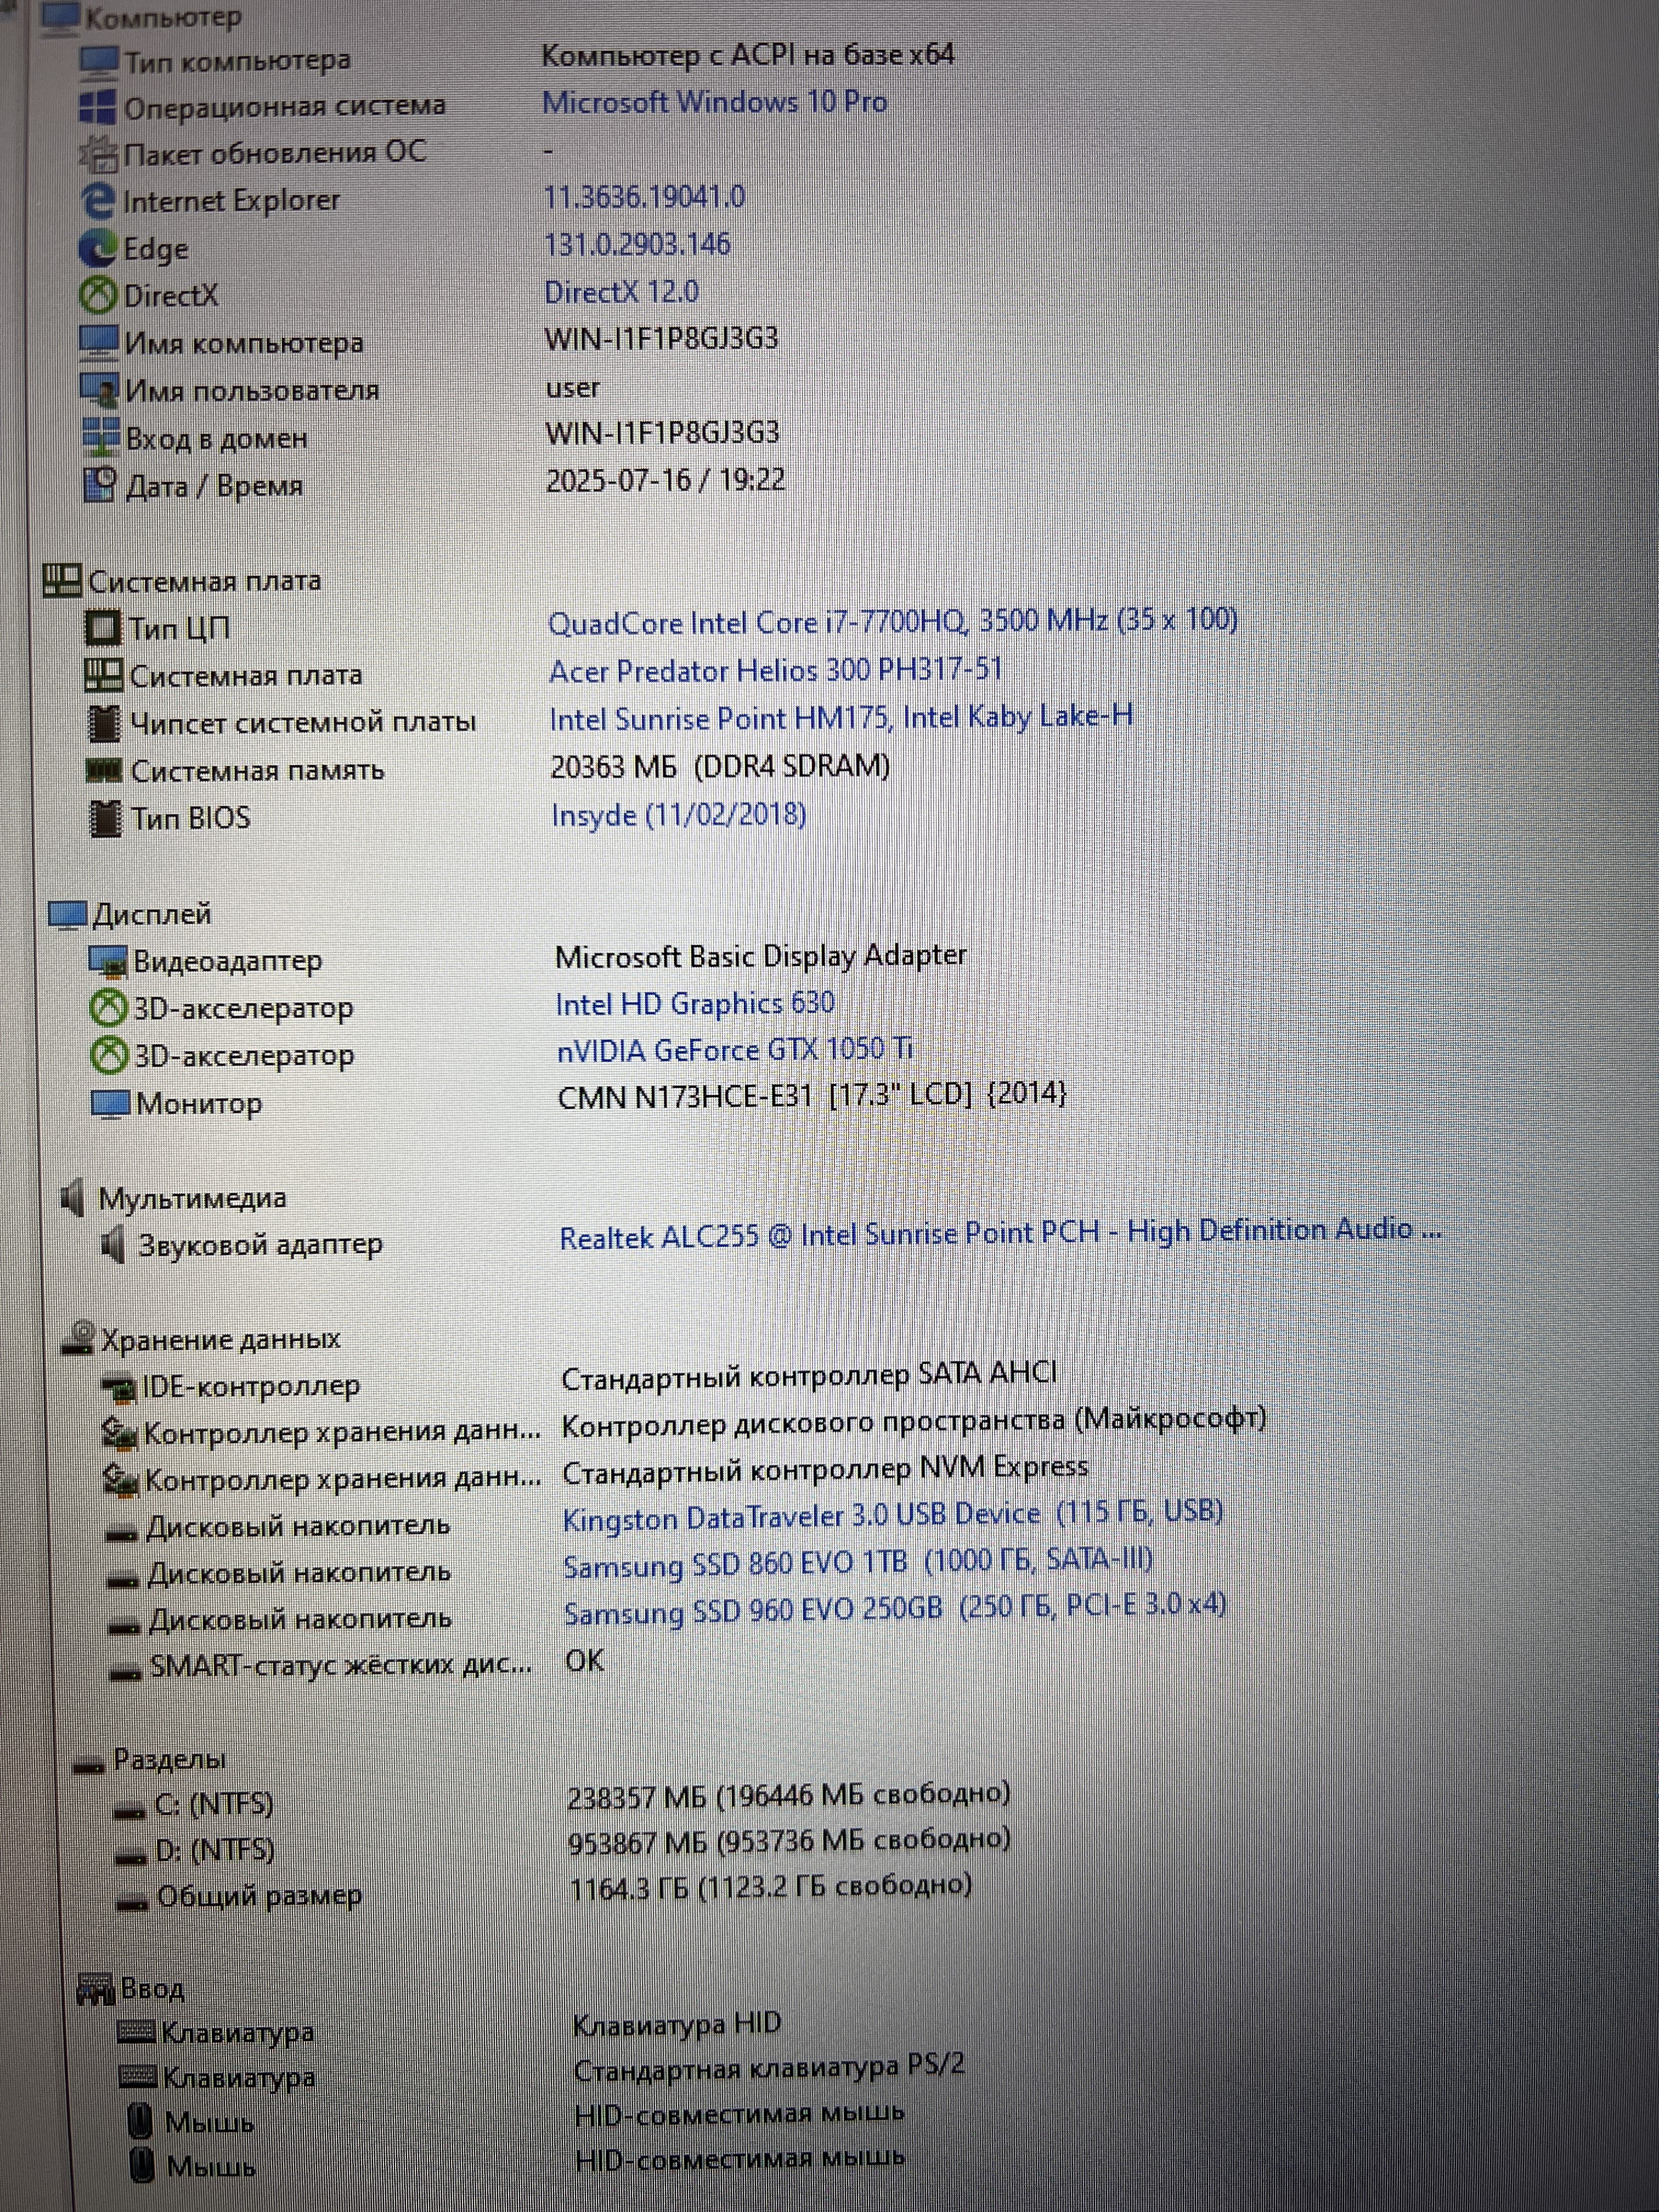
Task: Click the Microsoft Basic Display Adapter value
Action: [760, 956]
